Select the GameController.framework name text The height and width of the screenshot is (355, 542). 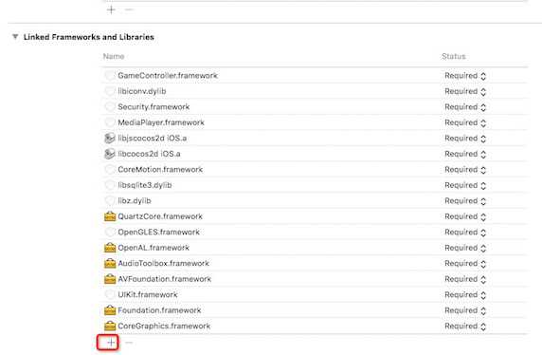point(168,76)
